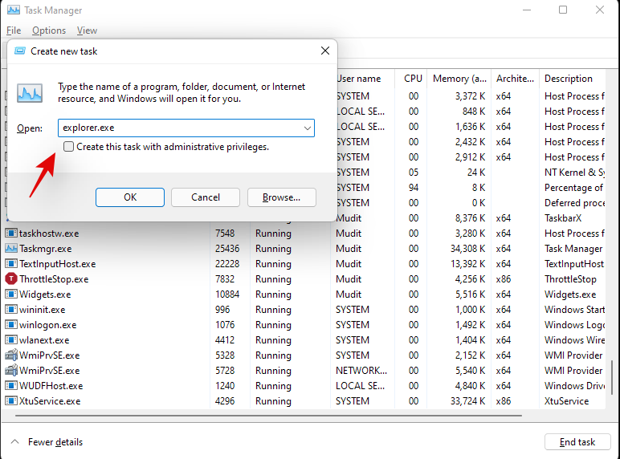
Task: Open the View menu
Action: (87, 30)
